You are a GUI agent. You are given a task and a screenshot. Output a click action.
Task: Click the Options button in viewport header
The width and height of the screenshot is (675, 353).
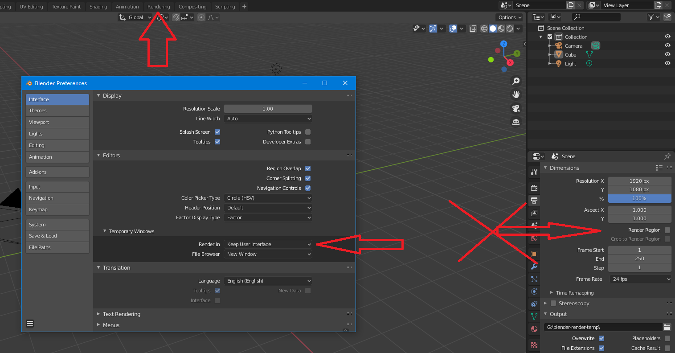pos(510,17)
